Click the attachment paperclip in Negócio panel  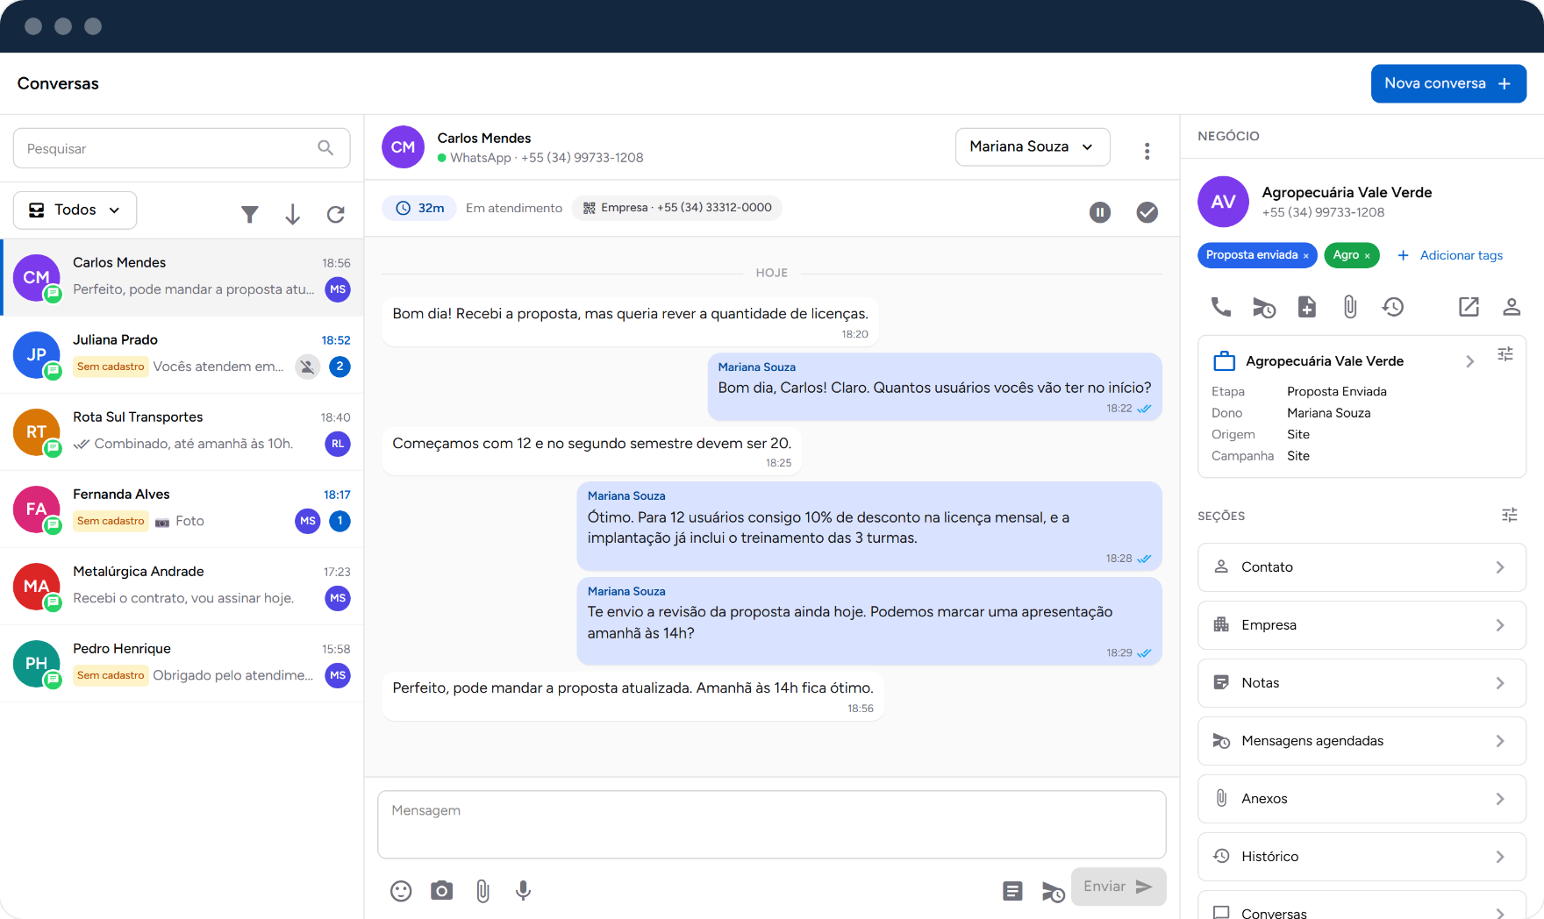coord(1350,307)
